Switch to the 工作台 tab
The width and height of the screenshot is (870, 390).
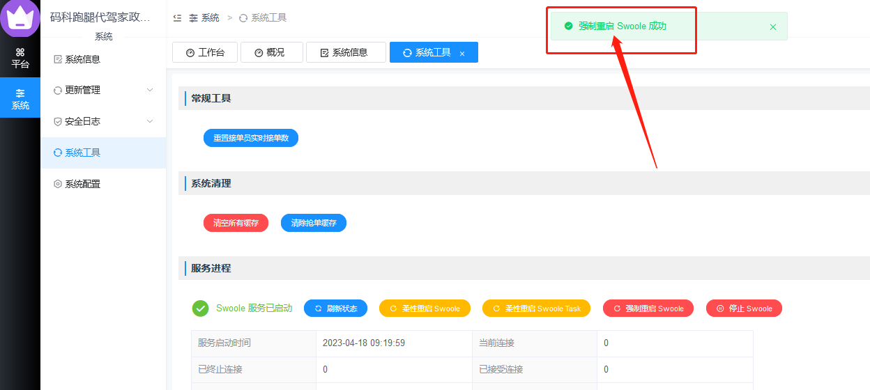tap(205, 52)
